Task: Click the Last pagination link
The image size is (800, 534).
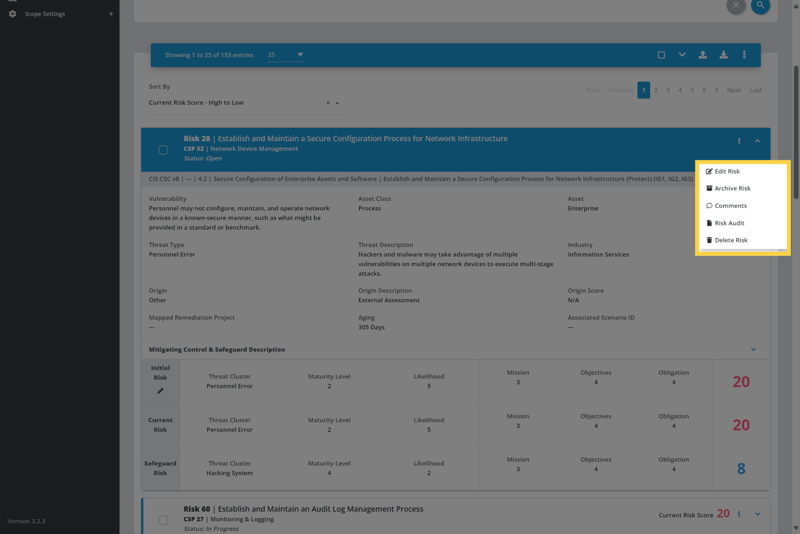Action: [755, 90]
